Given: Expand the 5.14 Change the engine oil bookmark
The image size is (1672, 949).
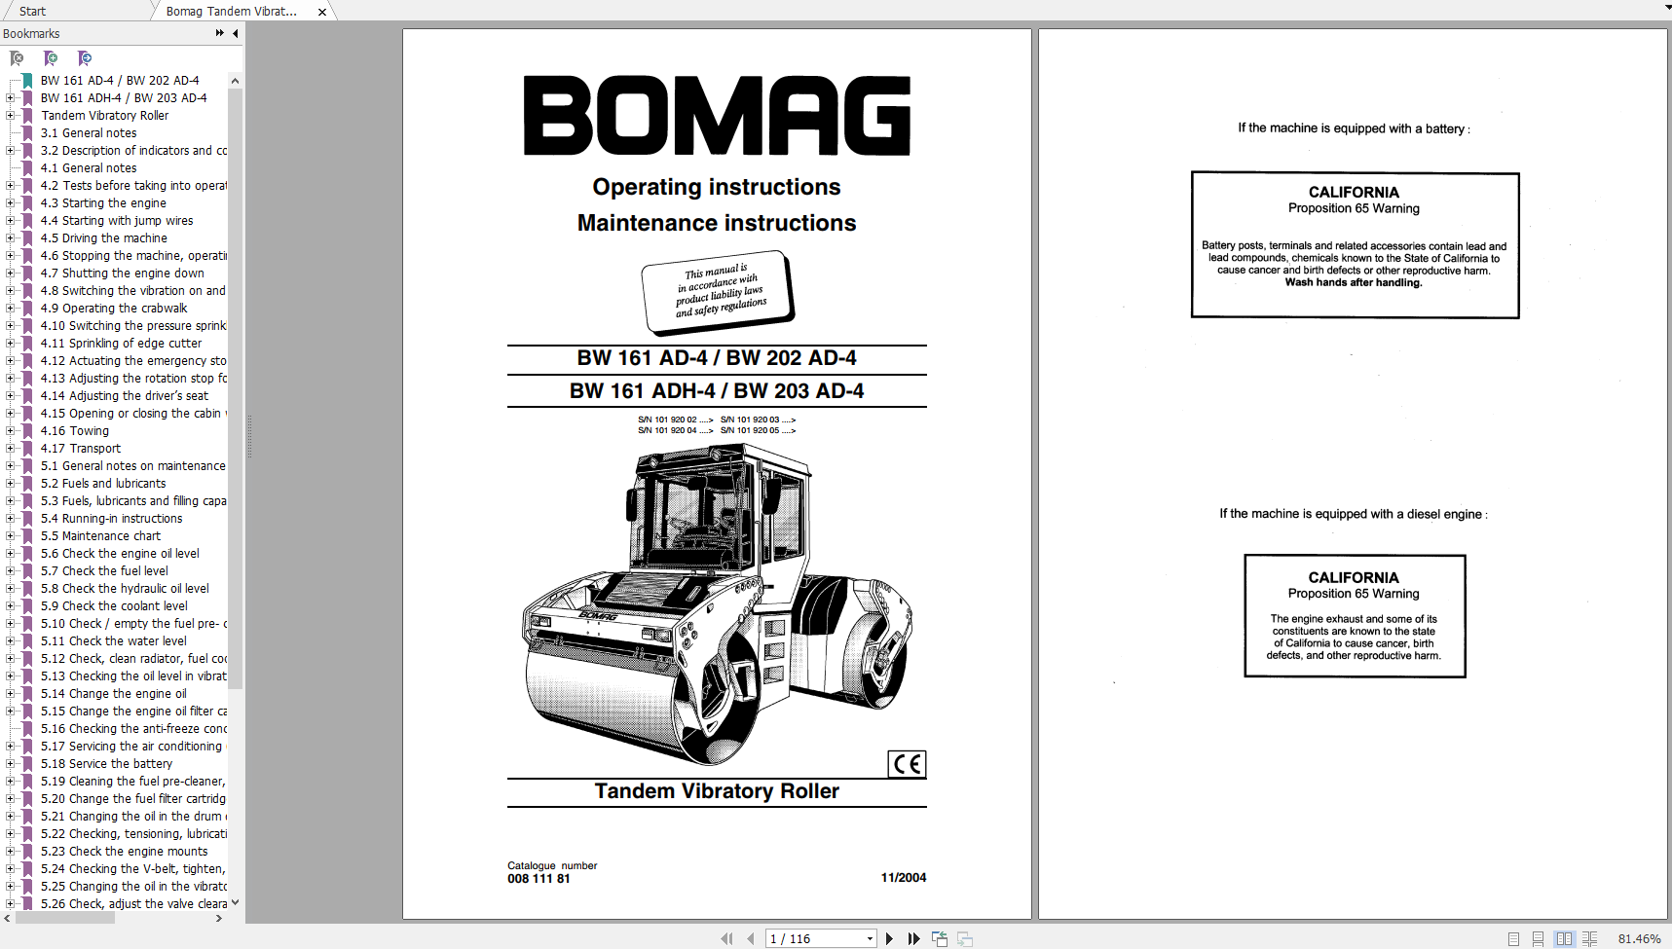Looking at the screenshot, I should (x=11, y=694).
